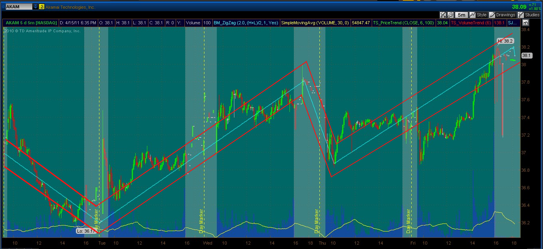Image resolution: width=543 pixels, height=249 pixels.
Task: Click the Tue label on the time axis
Action: point(102,243)
